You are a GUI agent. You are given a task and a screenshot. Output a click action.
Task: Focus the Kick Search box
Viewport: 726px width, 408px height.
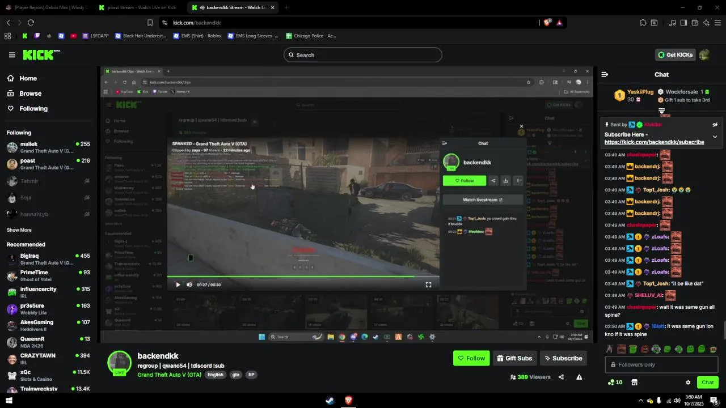click(363, 55)
